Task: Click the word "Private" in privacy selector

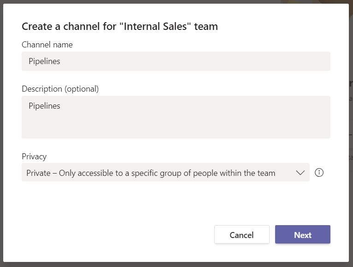Action: [38, 173]
